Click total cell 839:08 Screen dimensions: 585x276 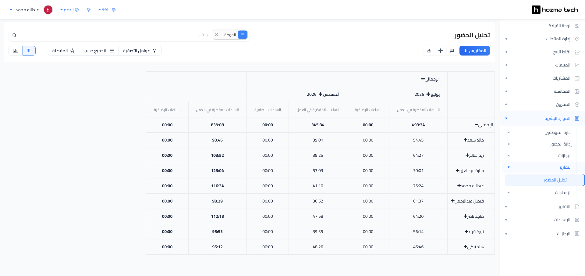(218, 125)
